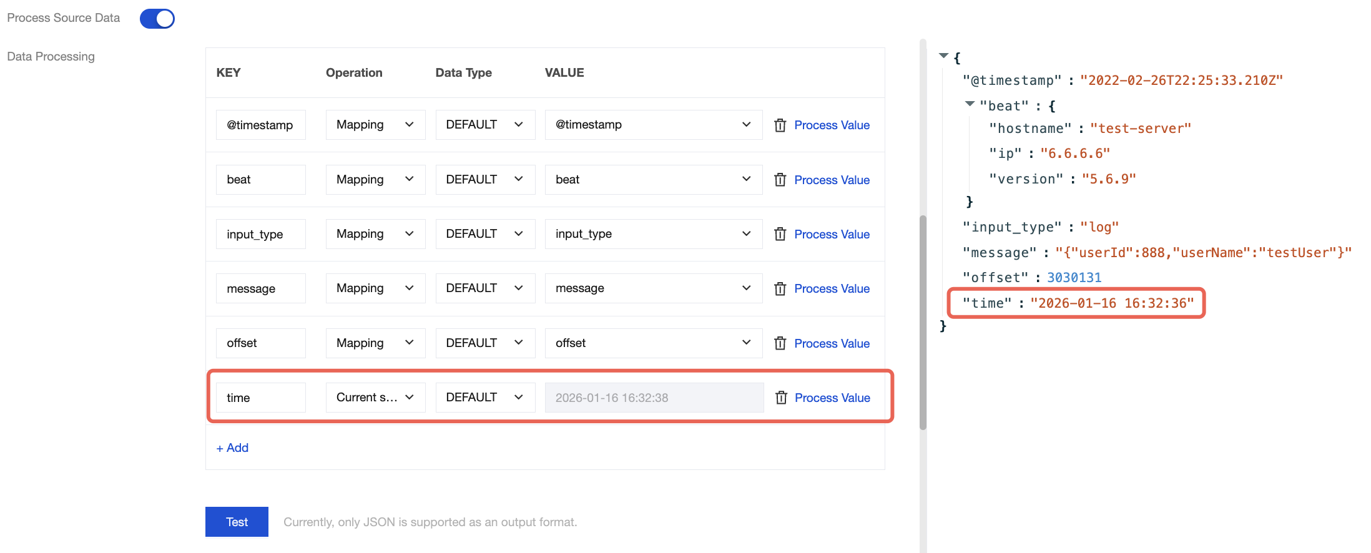Viewport: 1371px width, 553px height.
Task: Click the input_type KEY field
Action: click(260, 234)
